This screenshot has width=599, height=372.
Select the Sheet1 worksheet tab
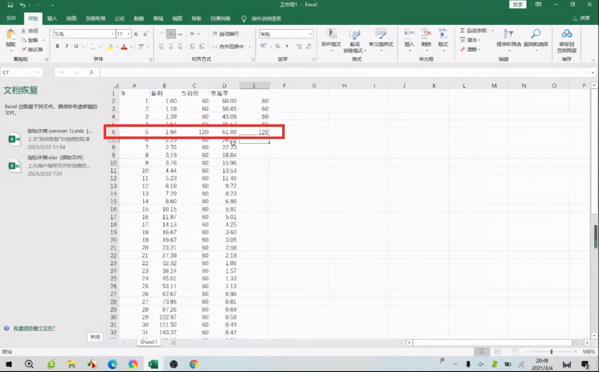148,342
